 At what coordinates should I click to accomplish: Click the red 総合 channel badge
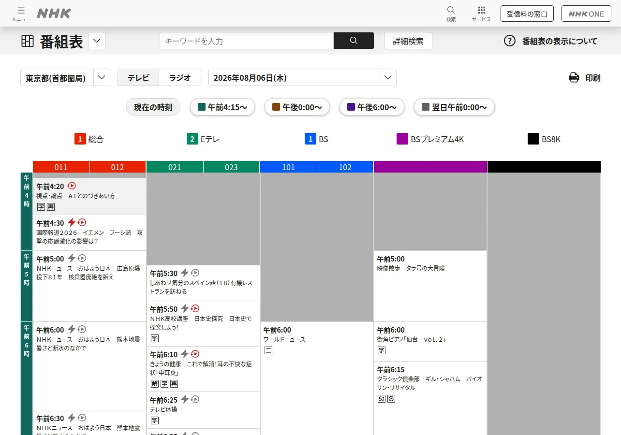pyautogui.click(x=80, y=139)
